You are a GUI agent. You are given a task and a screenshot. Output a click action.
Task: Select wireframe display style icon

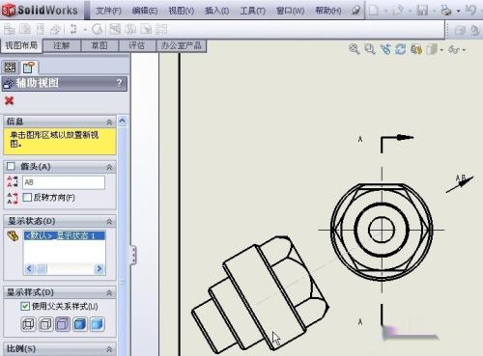tap(28, 324)
